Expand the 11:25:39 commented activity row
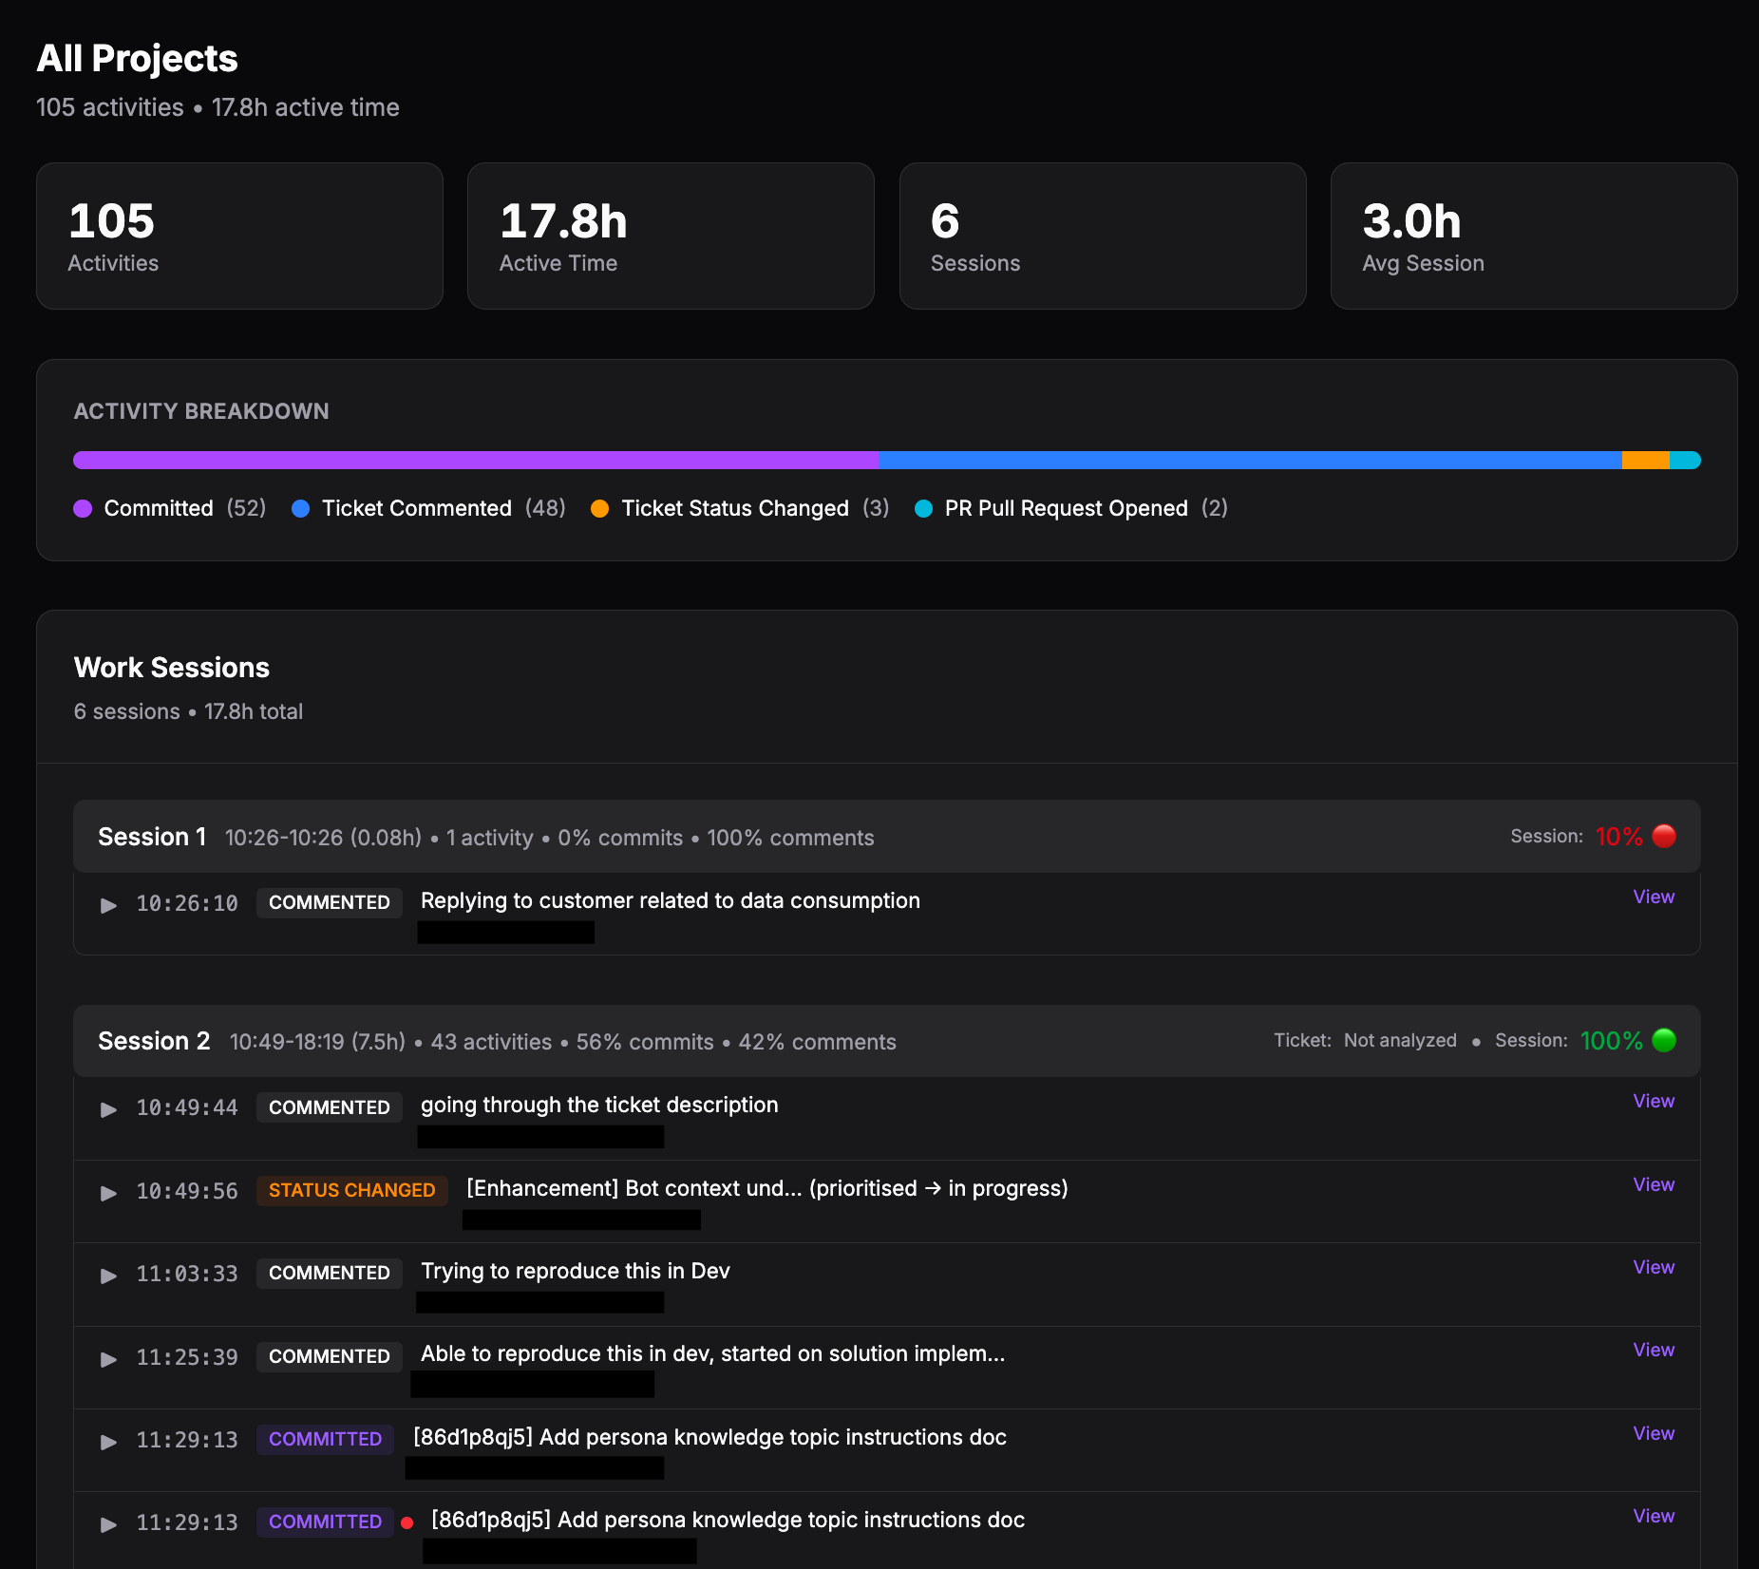Image resolution: width=1759 pixels, height=1569 pixels. [x=109, y=1358]
